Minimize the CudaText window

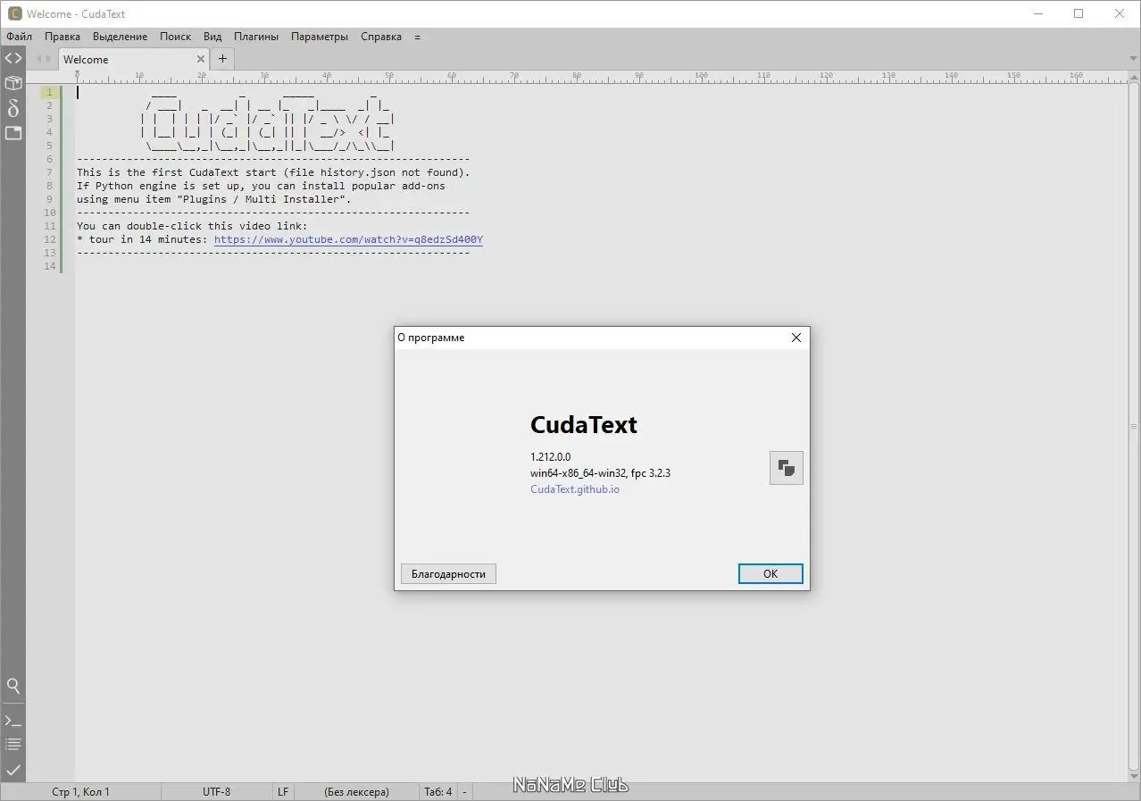coord(1037,13)
